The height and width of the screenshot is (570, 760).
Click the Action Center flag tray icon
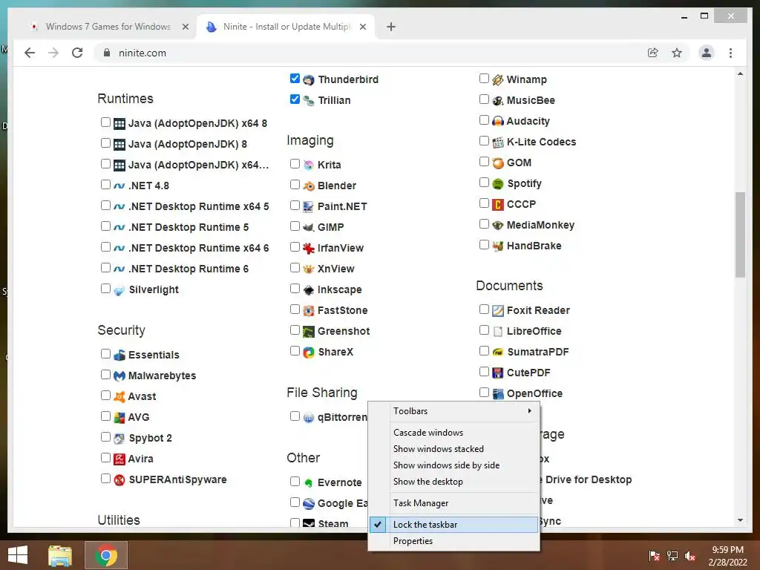(x=654, y=556)
